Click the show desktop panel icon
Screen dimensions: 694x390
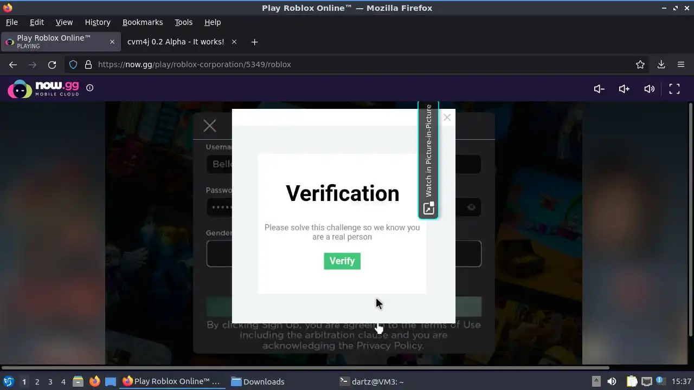click(111, 381)
